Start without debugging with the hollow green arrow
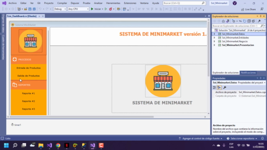 [106, 9]
